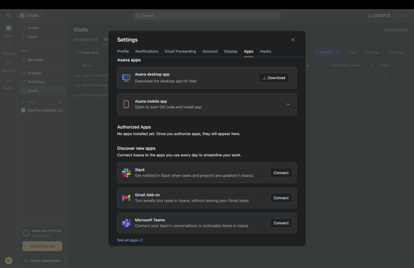Click the Asana logo in the header
The height and width of the screenshot is (268, 414).
pos(379,16)
